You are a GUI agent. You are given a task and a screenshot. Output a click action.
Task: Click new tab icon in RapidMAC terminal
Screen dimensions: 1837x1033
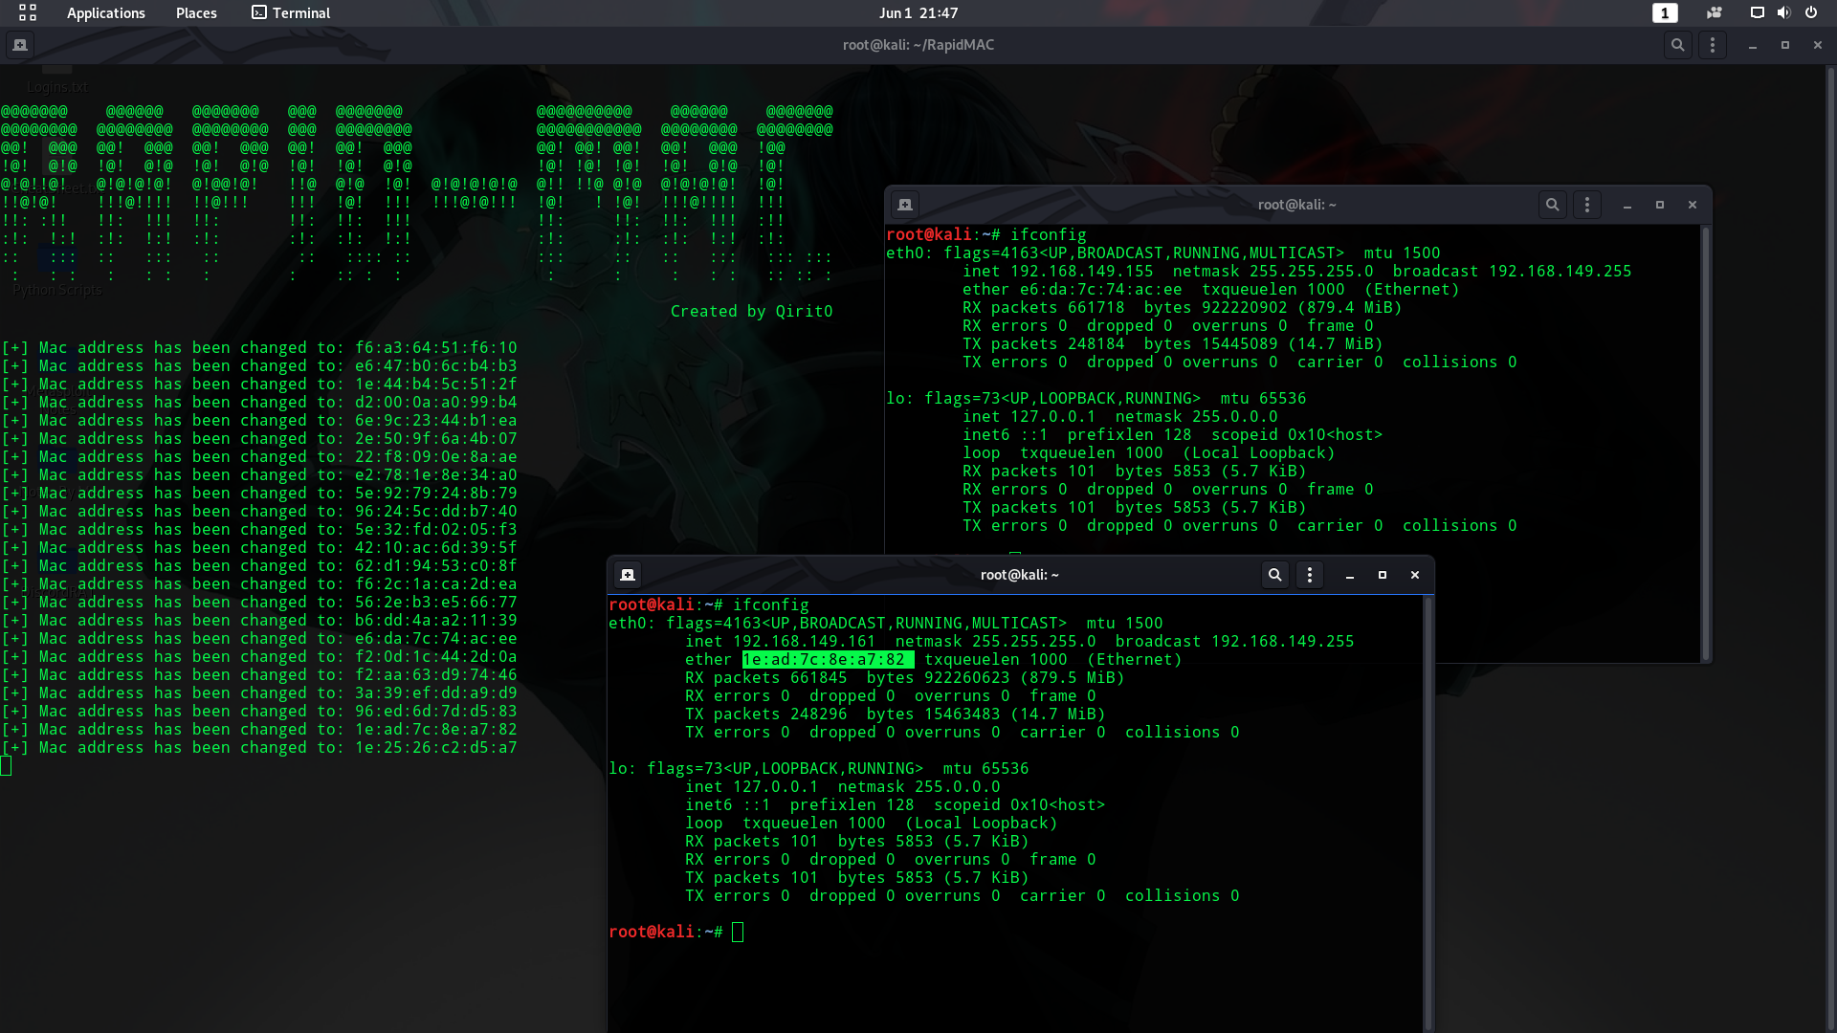pyautogui.click(x=20, y=45)
